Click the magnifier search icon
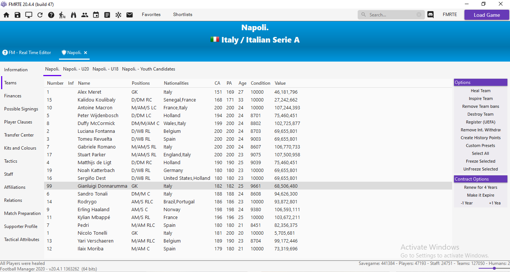Screen dimensions: 510x272 pyautogui.click(x=363, y=15)
